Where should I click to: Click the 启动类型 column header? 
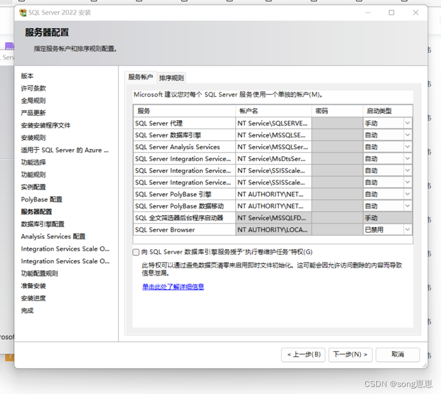tap(388, 111)
